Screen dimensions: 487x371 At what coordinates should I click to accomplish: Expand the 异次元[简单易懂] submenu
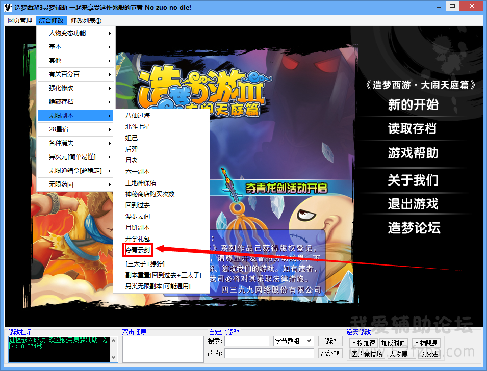(76, 157)
